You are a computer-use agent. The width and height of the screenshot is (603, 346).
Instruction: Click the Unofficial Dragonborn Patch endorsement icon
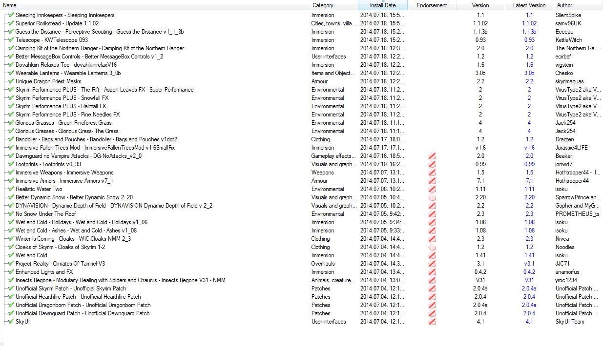[432, 305]
